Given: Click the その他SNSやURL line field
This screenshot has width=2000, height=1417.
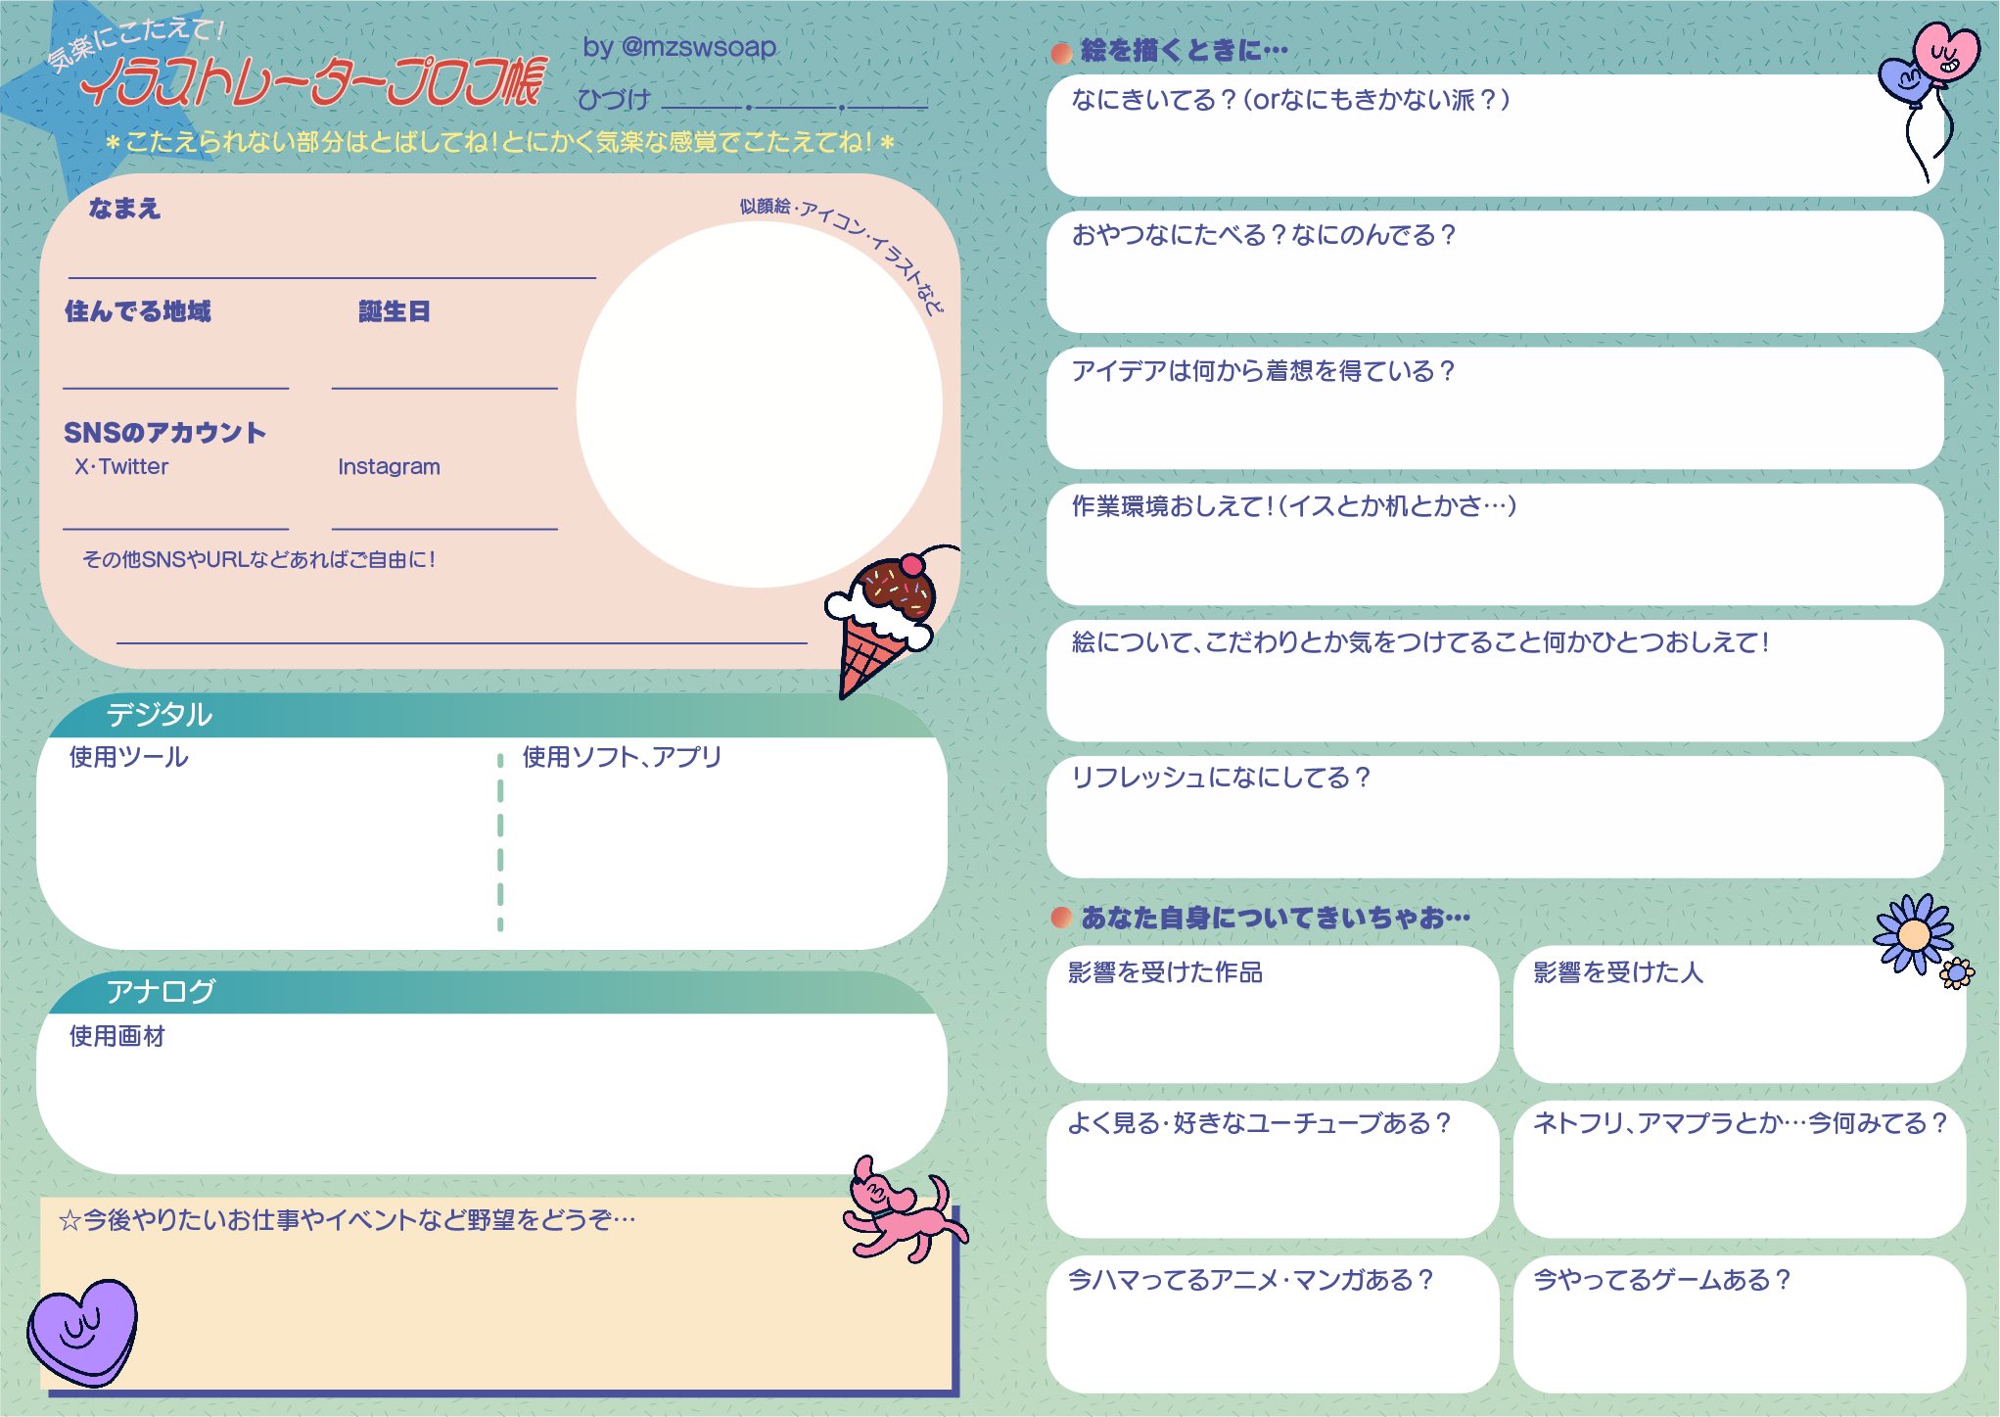Looking at the screenshot, I should [x=462, y=642].
